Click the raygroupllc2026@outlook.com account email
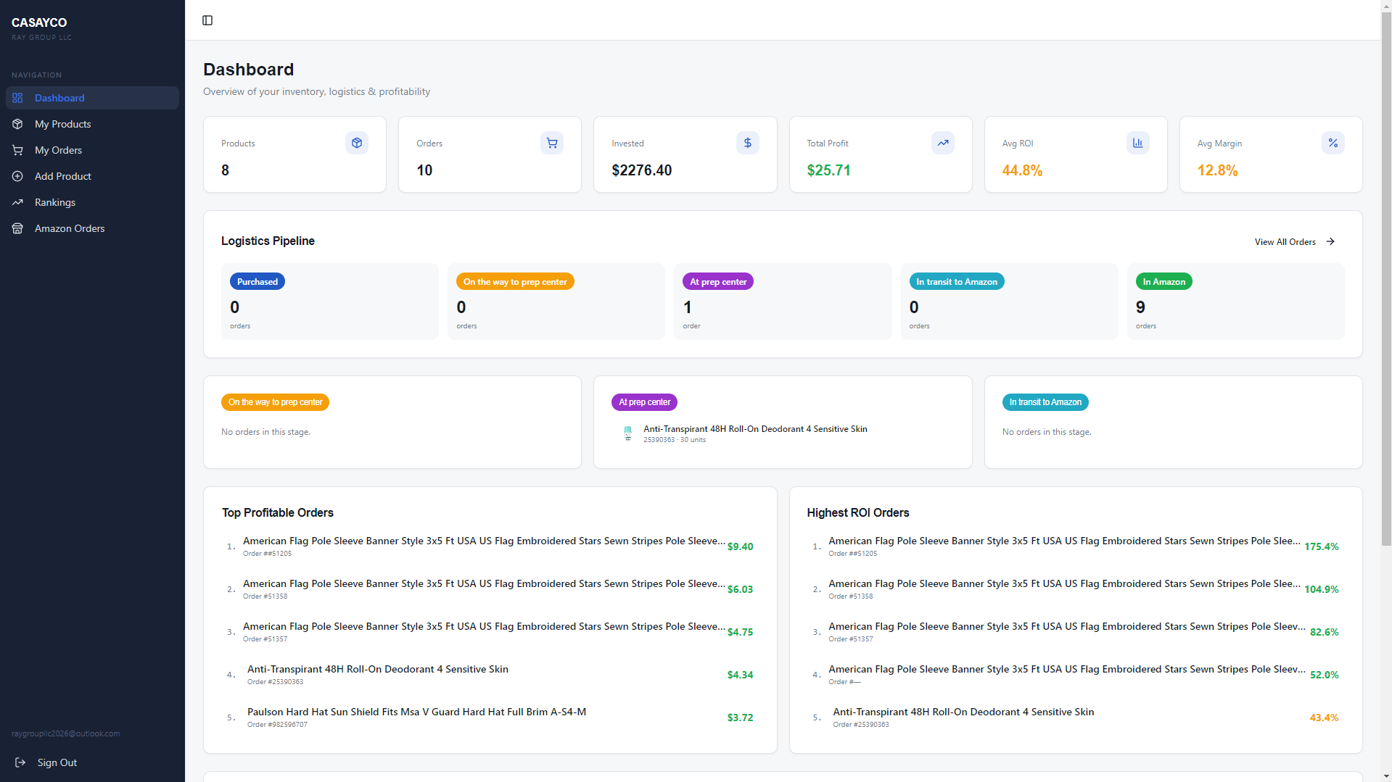This screenshot has height=782, width=1392. pyautogui.click(x=66, y=733)
